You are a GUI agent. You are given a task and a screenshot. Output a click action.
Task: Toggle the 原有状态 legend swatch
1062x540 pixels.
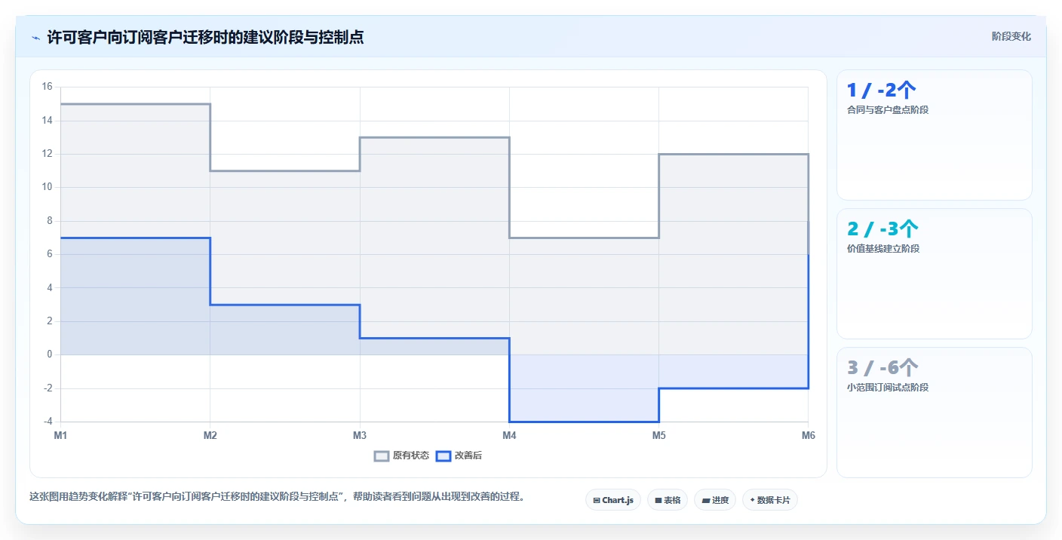[x=382, y=456]
